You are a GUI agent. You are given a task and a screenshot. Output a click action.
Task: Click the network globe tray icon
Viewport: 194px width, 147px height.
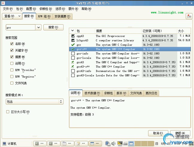tap(108, 144)
